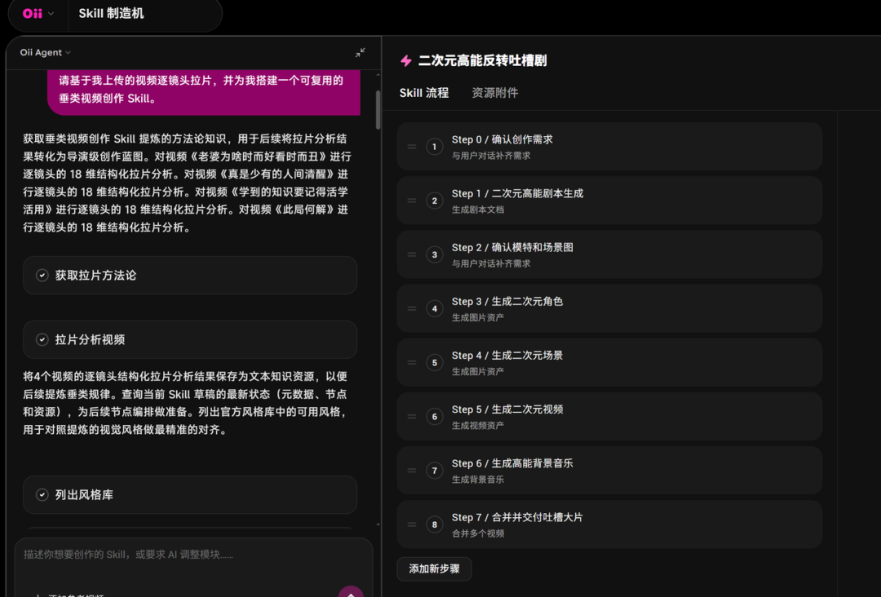Screen dimensions: 881x597
Task: Expand the 拉片分析视频 tool card
Action: point(190,340)
